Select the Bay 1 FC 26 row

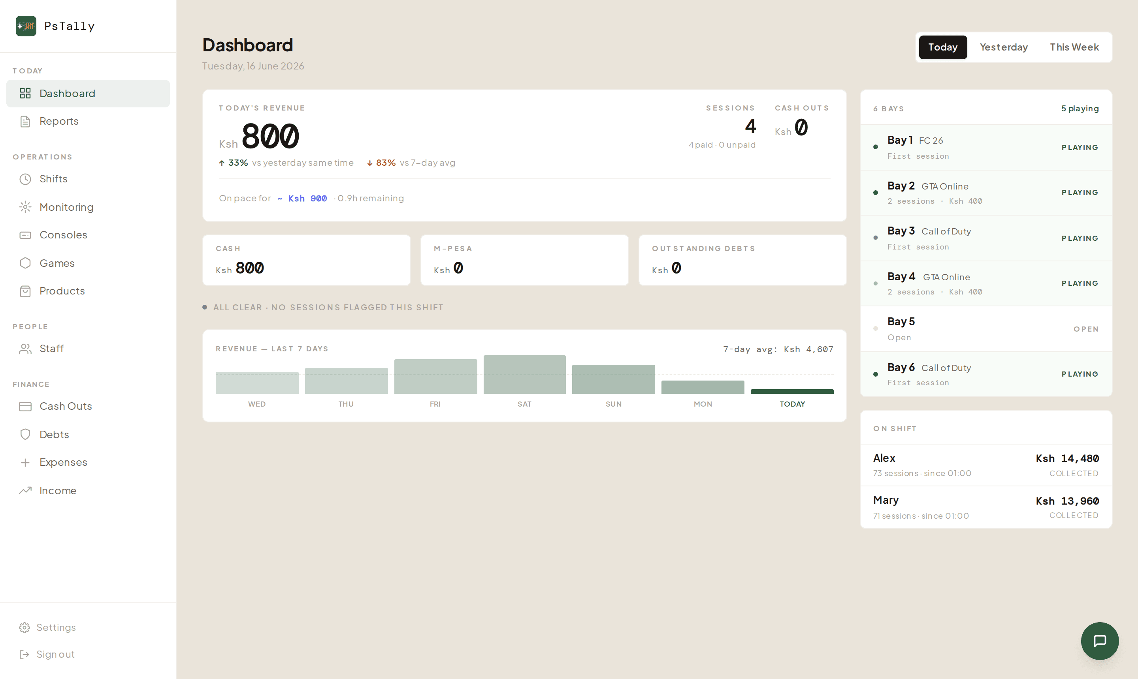point(986,147)
